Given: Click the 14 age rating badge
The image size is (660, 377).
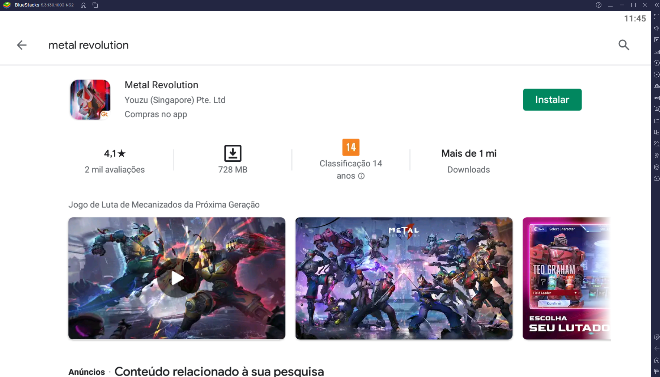Looking at the screenshot, I should (x=351, y=147).
